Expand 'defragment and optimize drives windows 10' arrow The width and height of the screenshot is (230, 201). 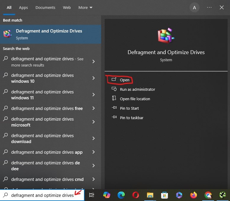coord(93,78)
